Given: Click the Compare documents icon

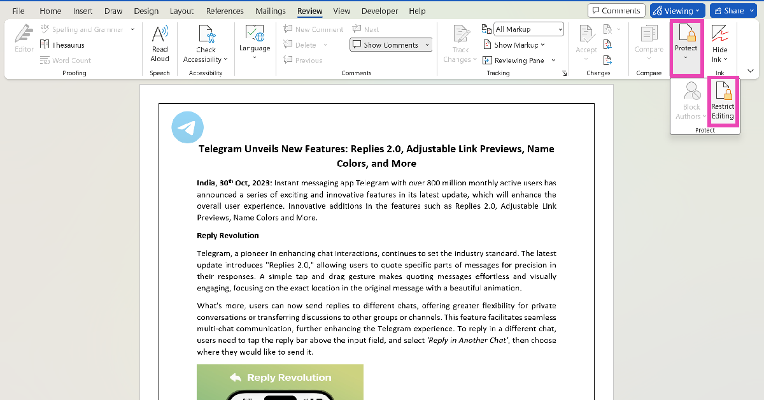Looking at the screenshot, I should click(x=649, y=34).
